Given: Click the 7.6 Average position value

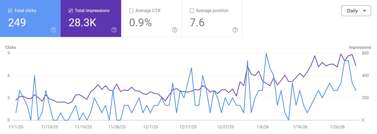Looking at the screenshot, I should (x=197, y=23).
